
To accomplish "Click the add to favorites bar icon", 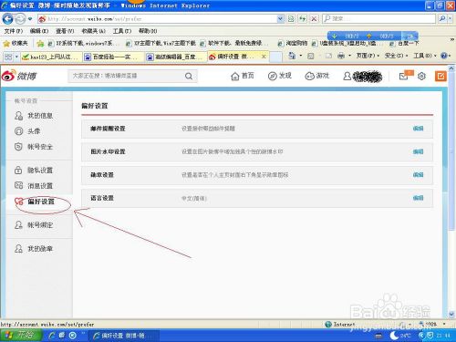I will pyautogui.click(x=40, y=44).
